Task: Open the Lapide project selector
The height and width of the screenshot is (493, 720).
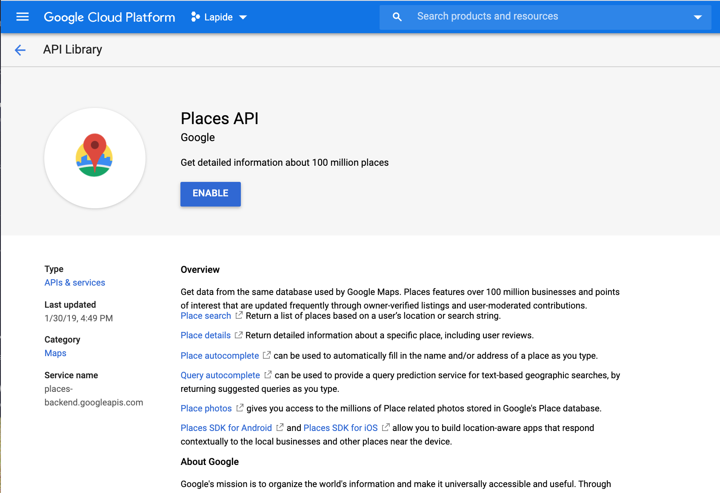Action: tap(219, 17)
